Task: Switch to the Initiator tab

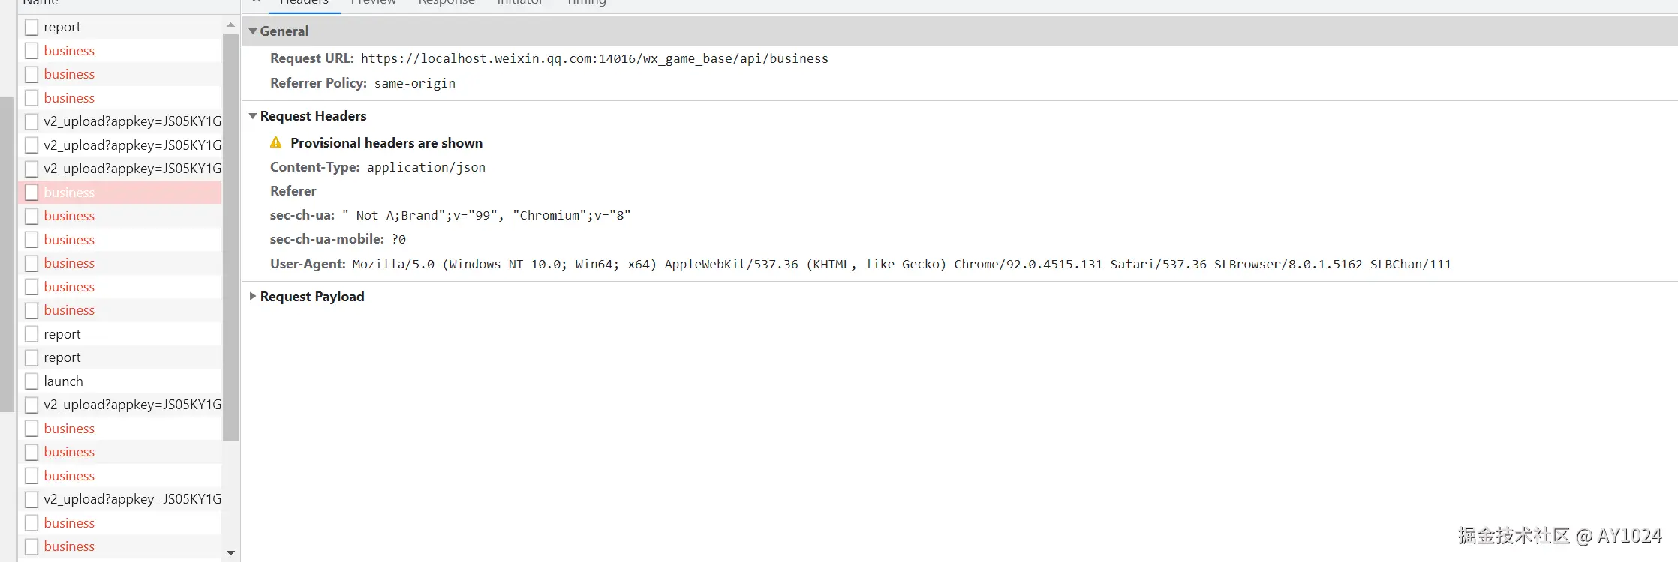Action: pos(520,2)
